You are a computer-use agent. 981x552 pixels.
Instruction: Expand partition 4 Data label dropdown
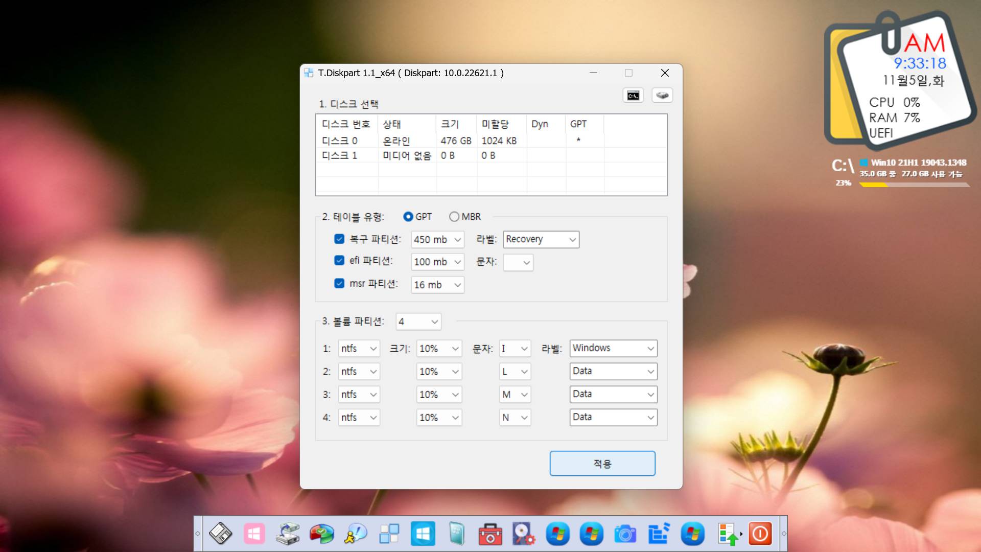pos(614,417)
